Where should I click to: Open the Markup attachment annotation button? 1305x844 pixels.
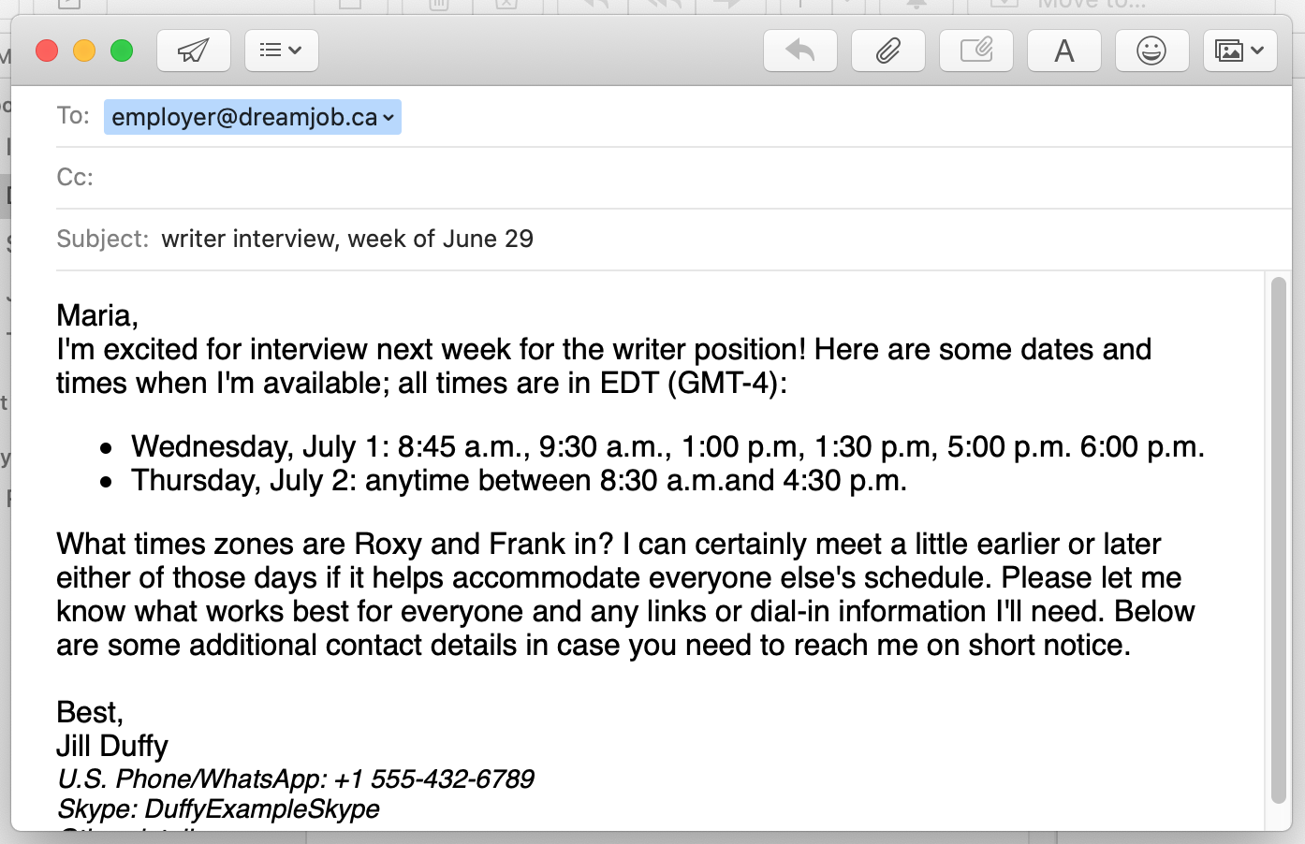[x=976, y=51]
